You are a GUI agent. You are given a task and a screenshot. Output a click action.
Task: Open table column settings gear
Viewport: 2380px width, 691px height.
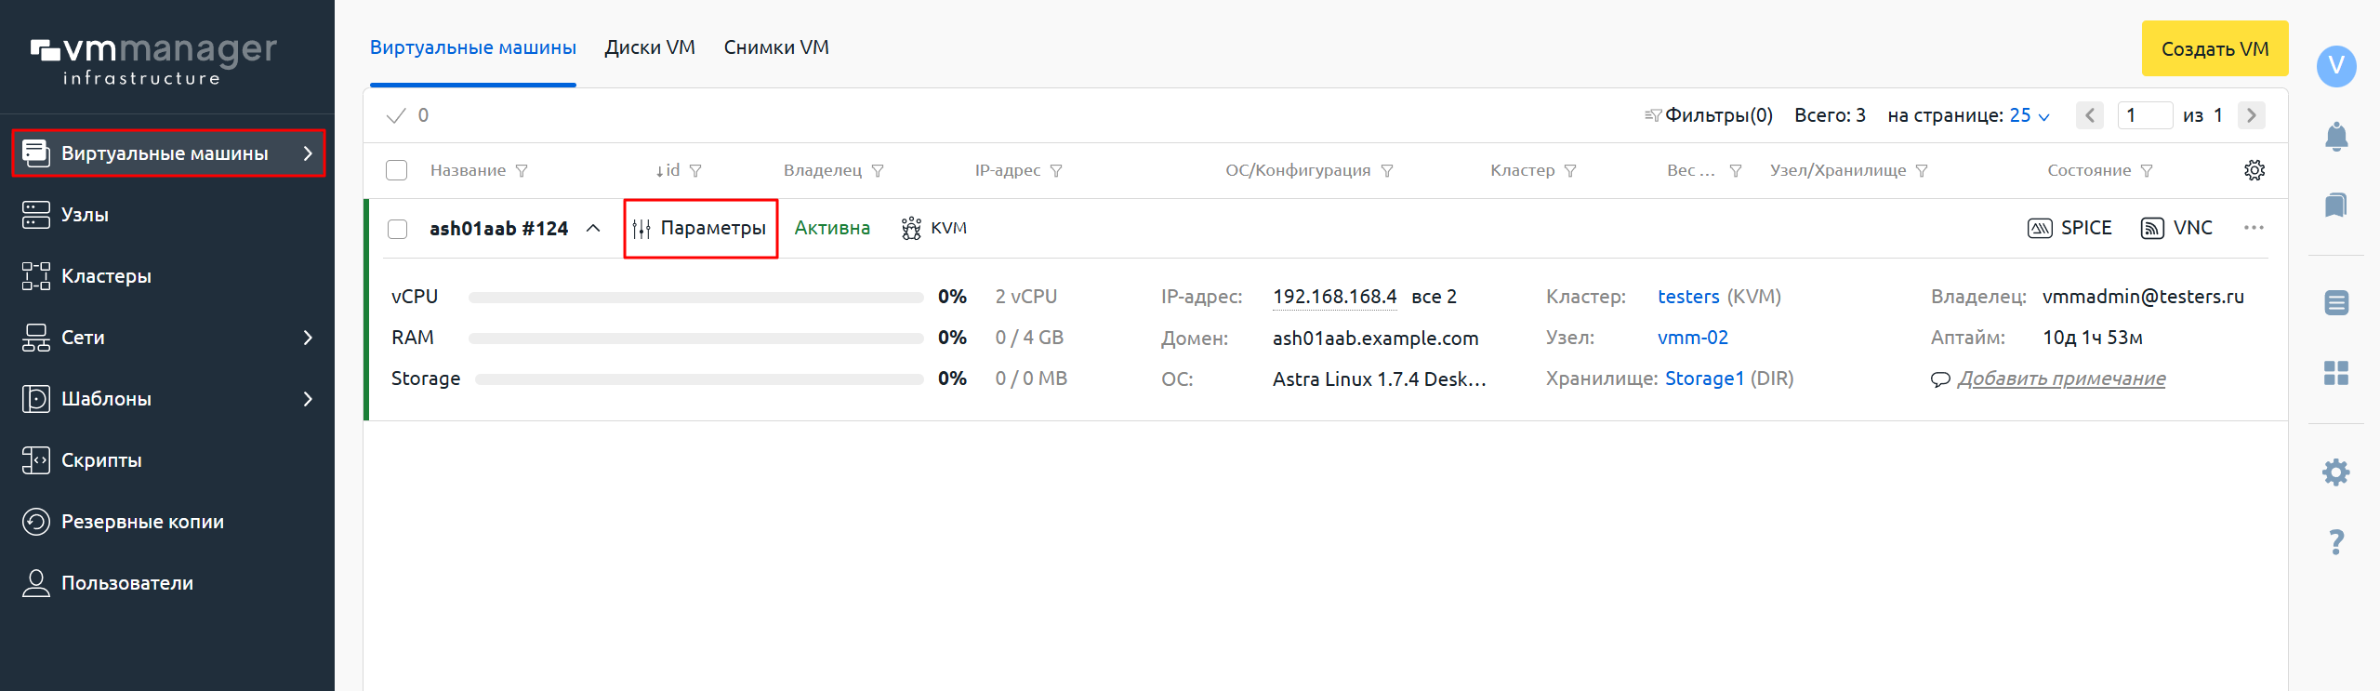pos(2254,170)
